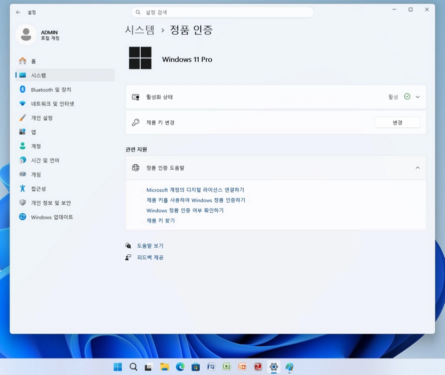Open 네트워크 및 인터넷 settings
The image size is (445, 375).
coord(65,103)
